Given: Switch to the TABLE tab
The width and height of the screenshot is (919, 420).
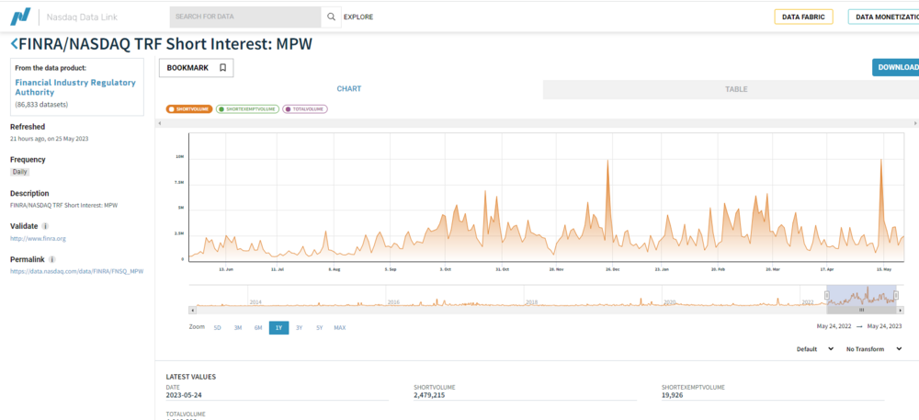Looking at the screenshot, I should pos(736,90).
